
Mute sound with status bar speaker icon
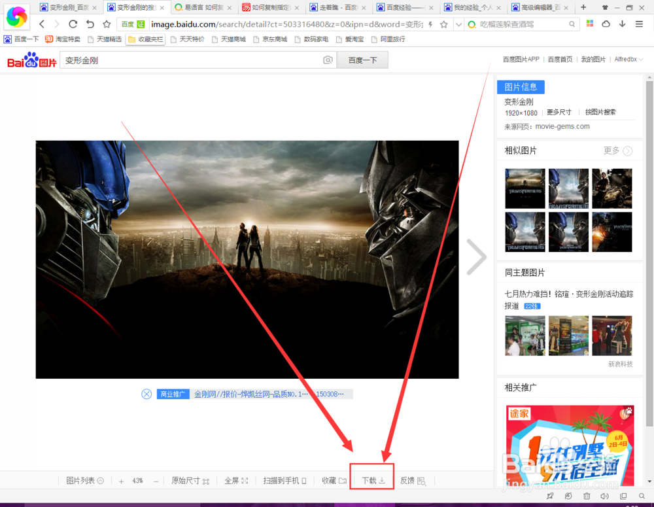pos(604,496)
